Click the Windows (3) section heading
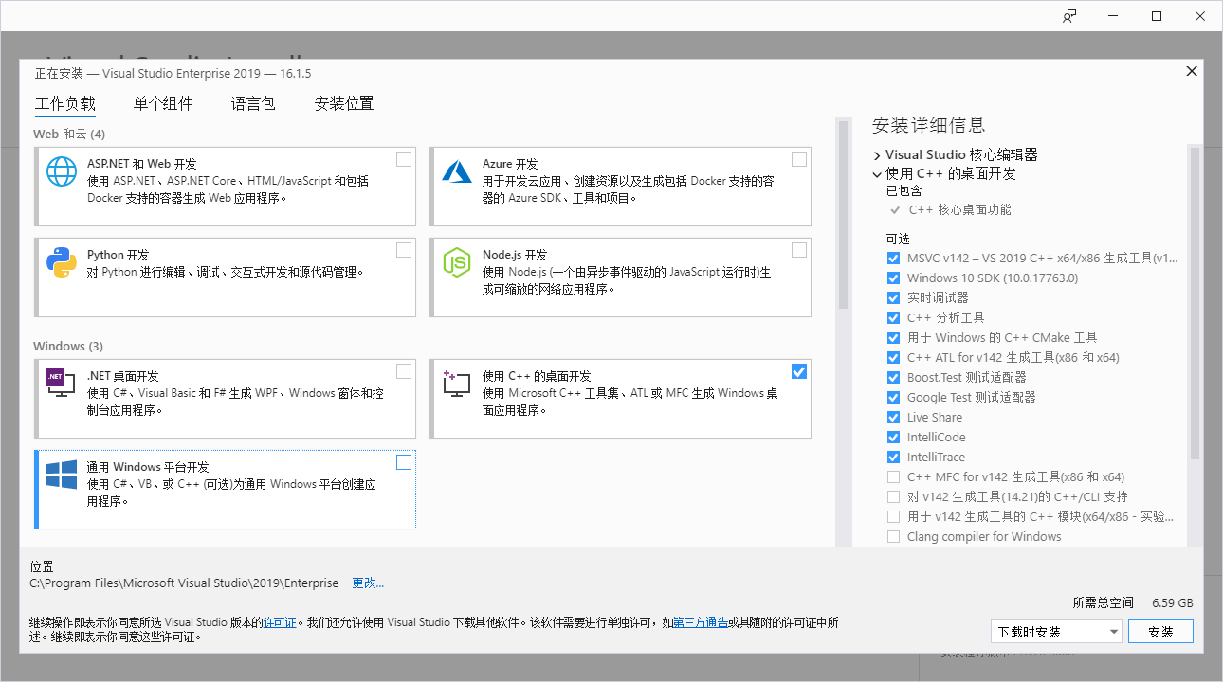Viewport: 1223px width, 682px height. [68, 346]
